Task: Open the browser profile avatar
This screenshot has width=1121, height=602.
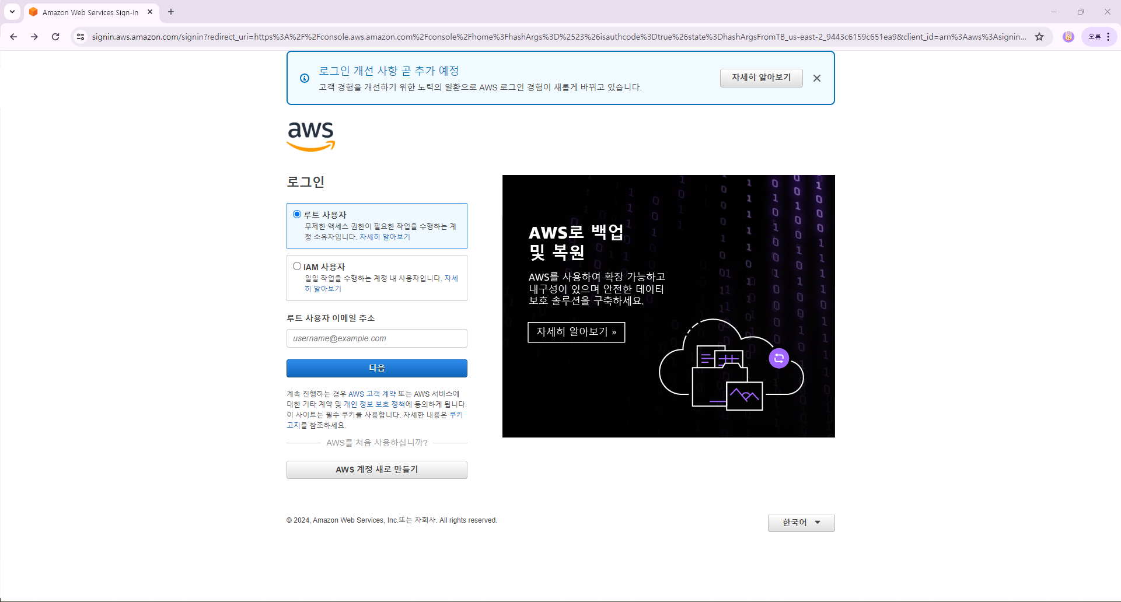Action: [x=1068, y=37]
